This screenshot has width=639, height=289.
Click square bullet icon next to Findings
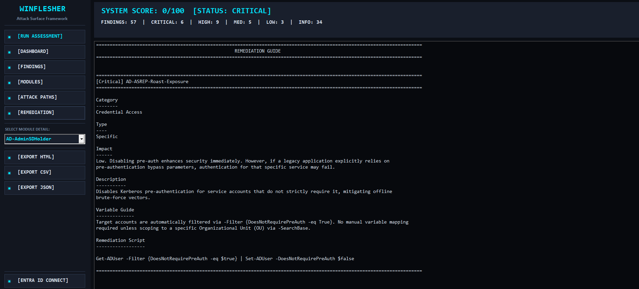click(10, 68)
